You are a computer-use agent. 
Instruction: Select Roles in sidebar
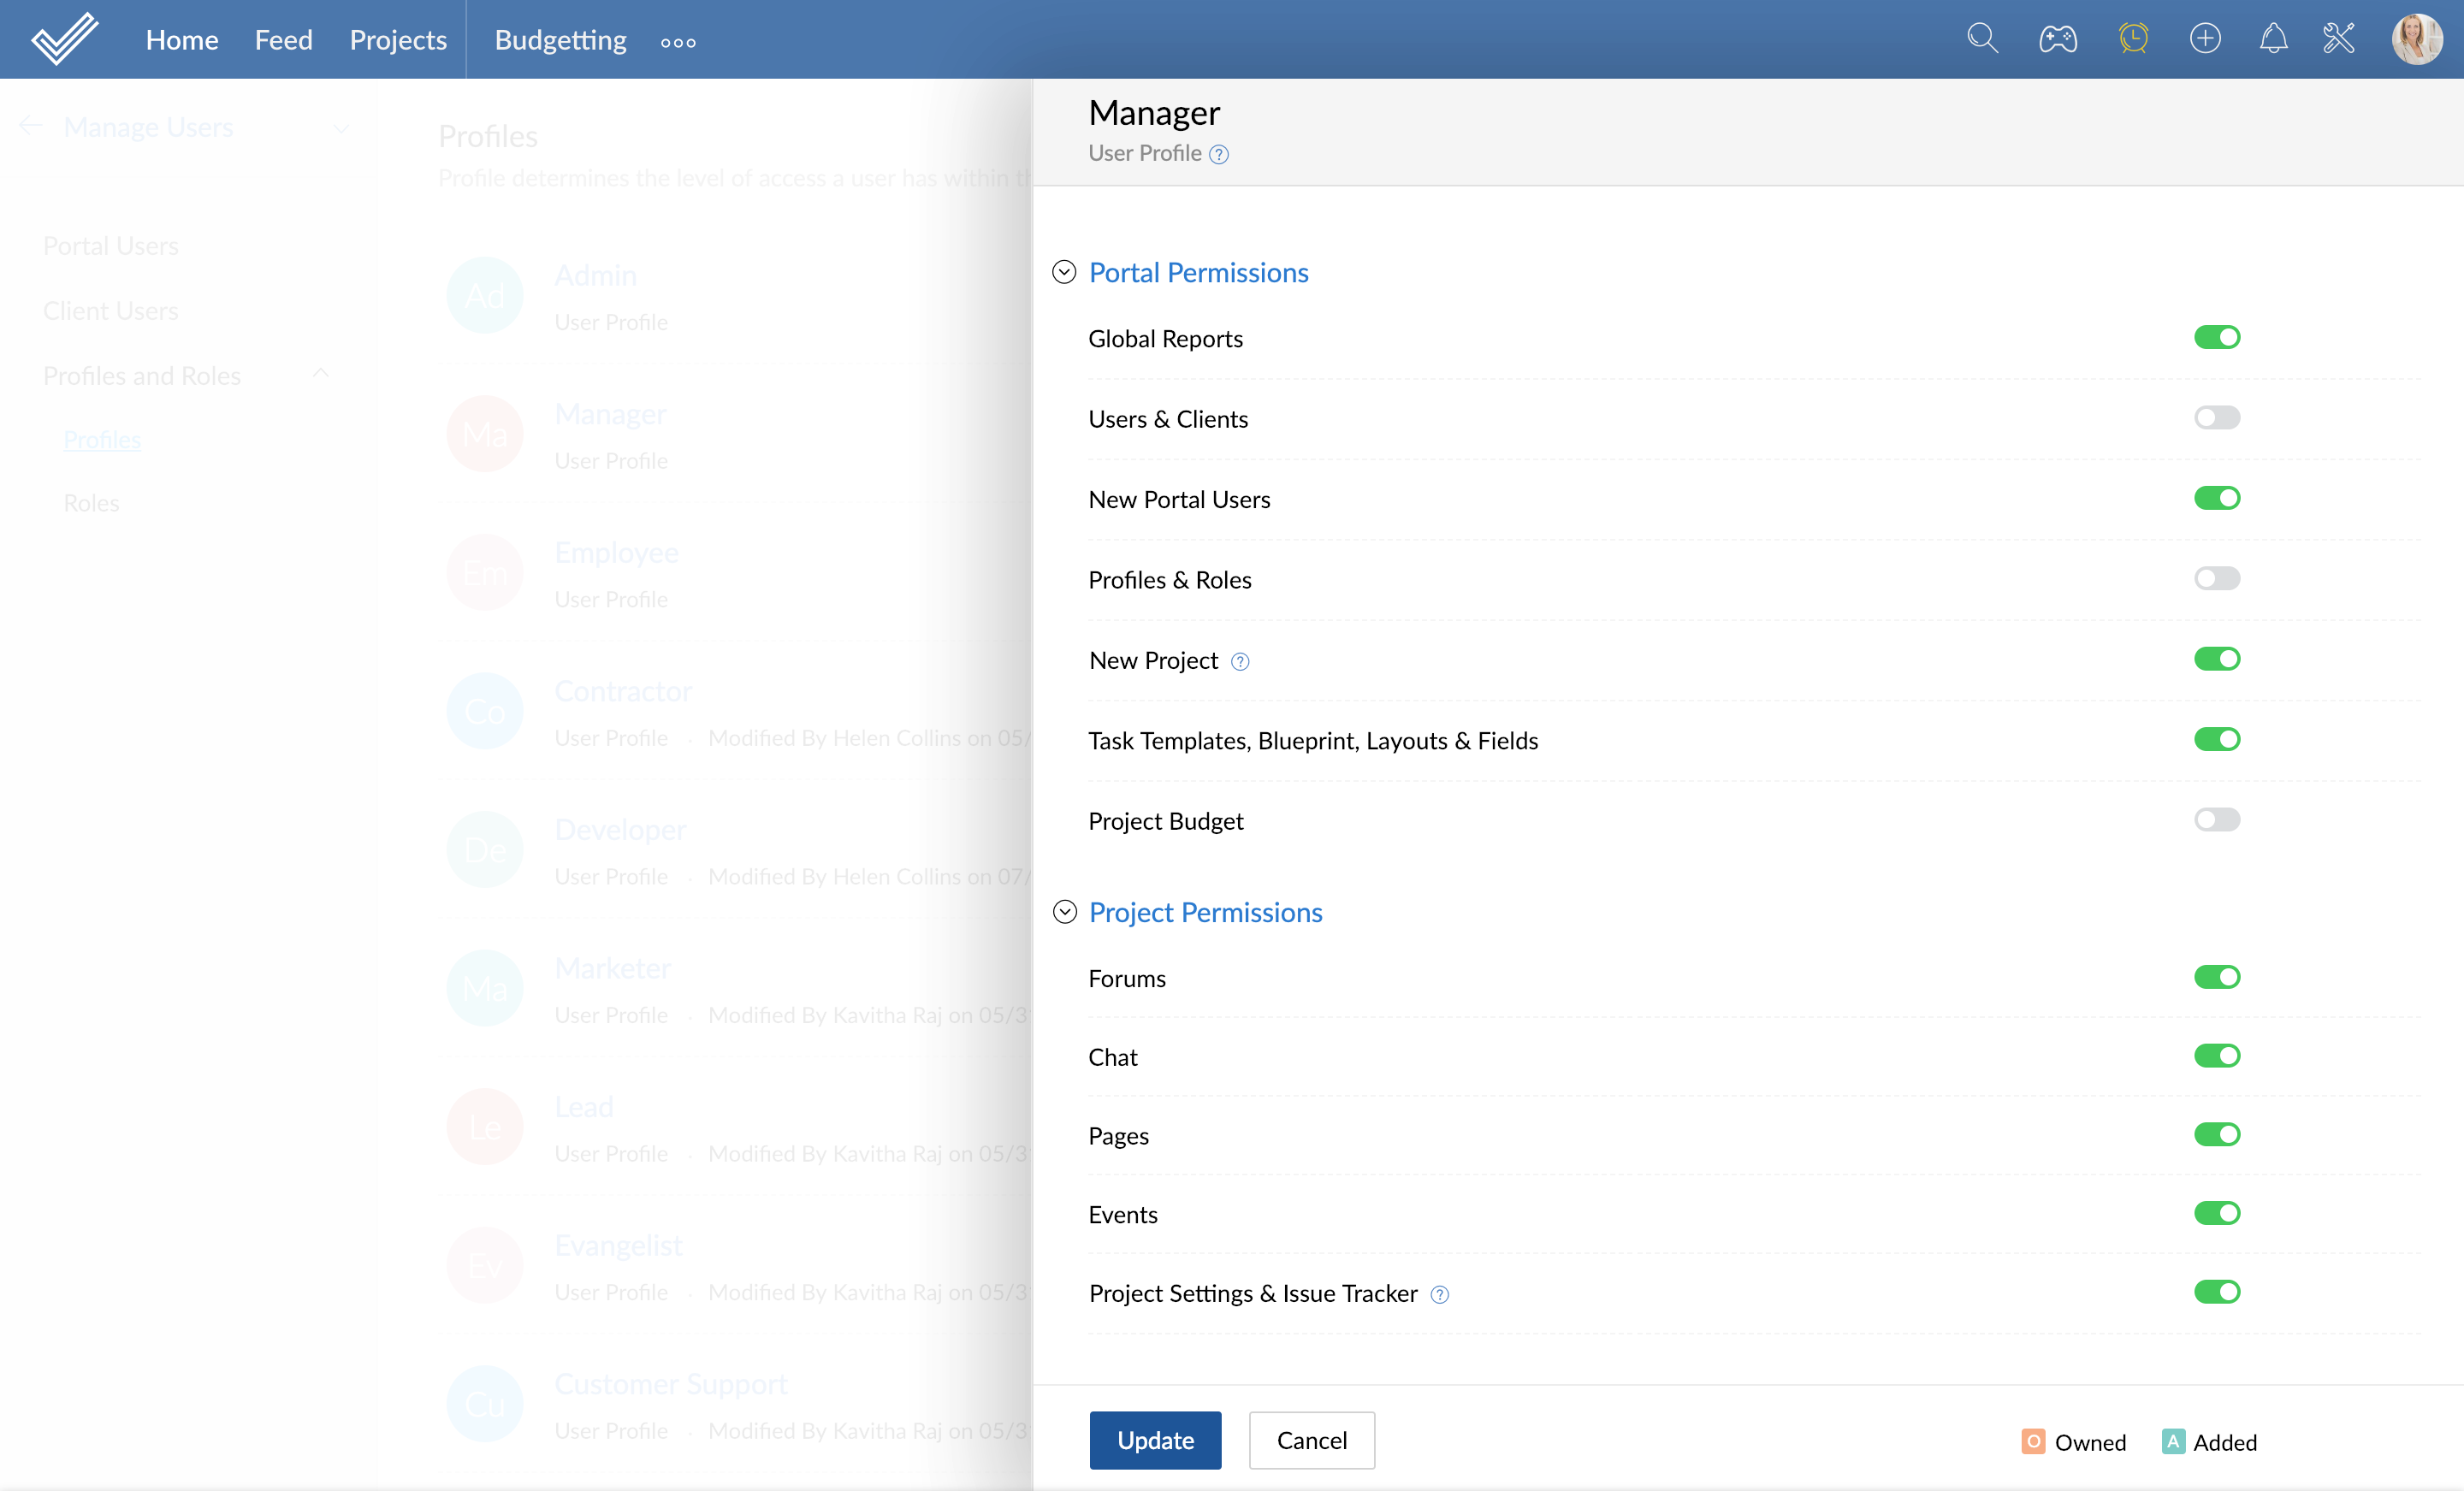click(91, 503)
